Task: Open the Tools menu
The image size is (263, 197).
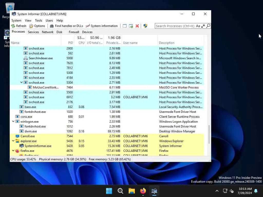Action: click(x=39, y=21)
